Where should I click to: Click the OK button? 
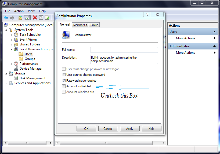pos(86,128)
